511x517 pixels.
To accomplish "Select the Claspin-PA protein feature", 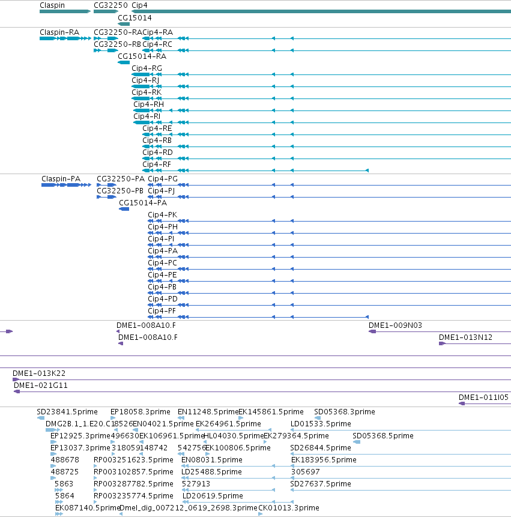I will pos(66,185).
